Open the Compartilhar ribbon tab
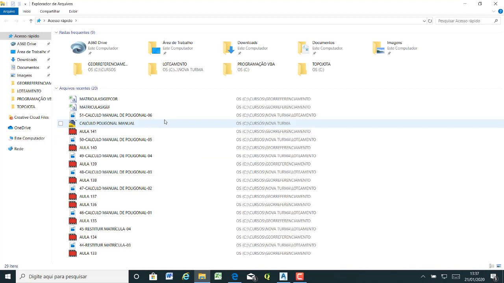 (x=50, y=11)
